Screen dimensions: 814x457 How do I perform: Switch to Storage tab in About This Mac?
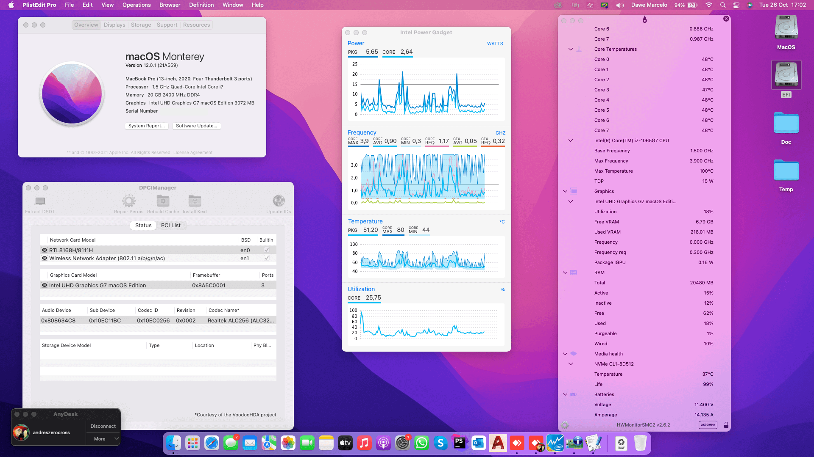(141, 25)
